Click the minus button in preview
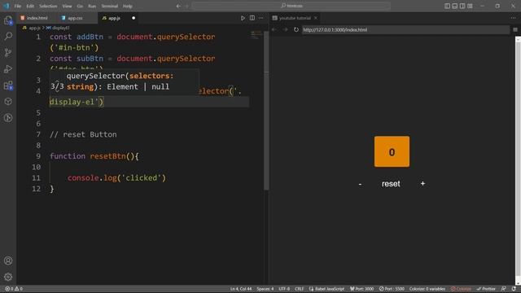Image resolution: width=521 pixels, height=293 pixels. pos(360,184)
